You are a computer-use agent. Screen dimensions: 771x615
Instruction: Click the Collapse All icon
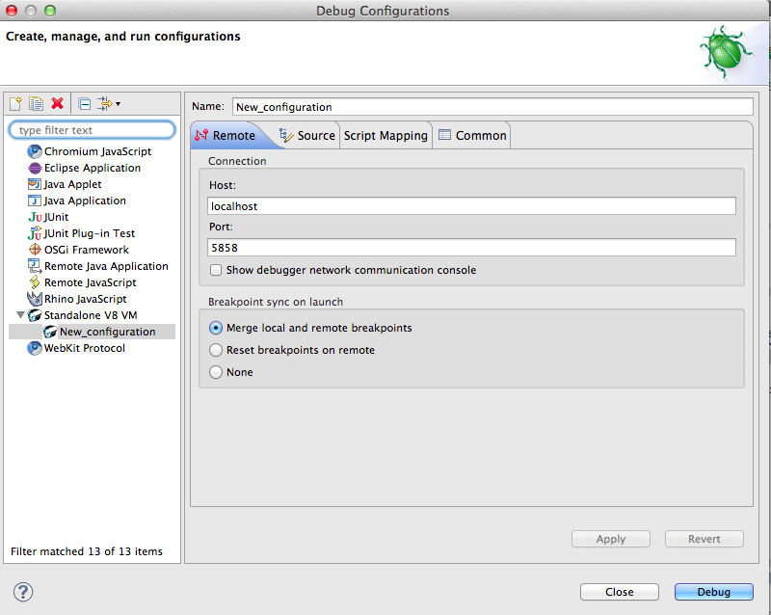coord(84,104)
